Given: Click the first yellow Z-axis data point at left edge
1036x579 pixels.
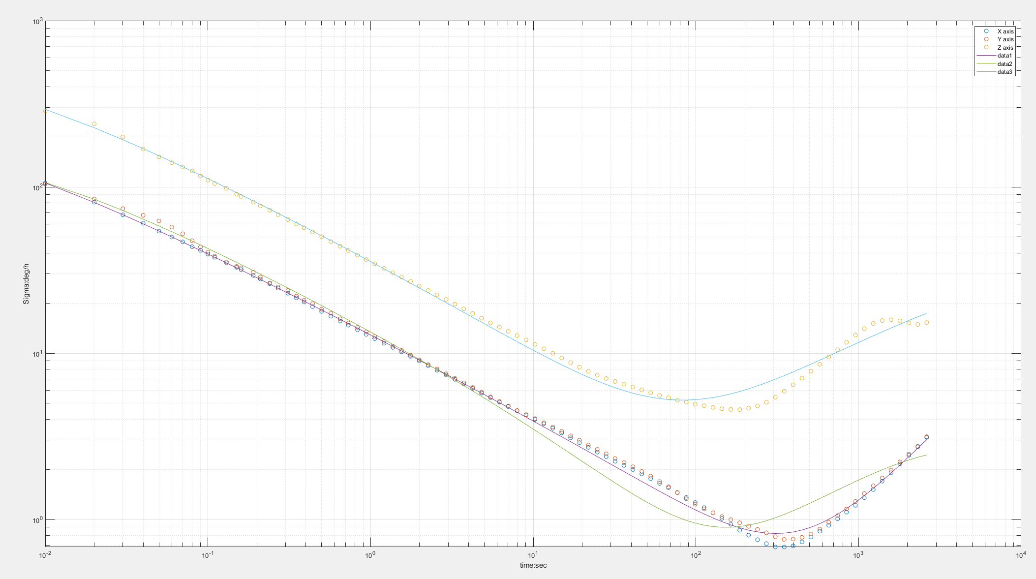Looking at the screenshot, I should (x=45, y=111).
